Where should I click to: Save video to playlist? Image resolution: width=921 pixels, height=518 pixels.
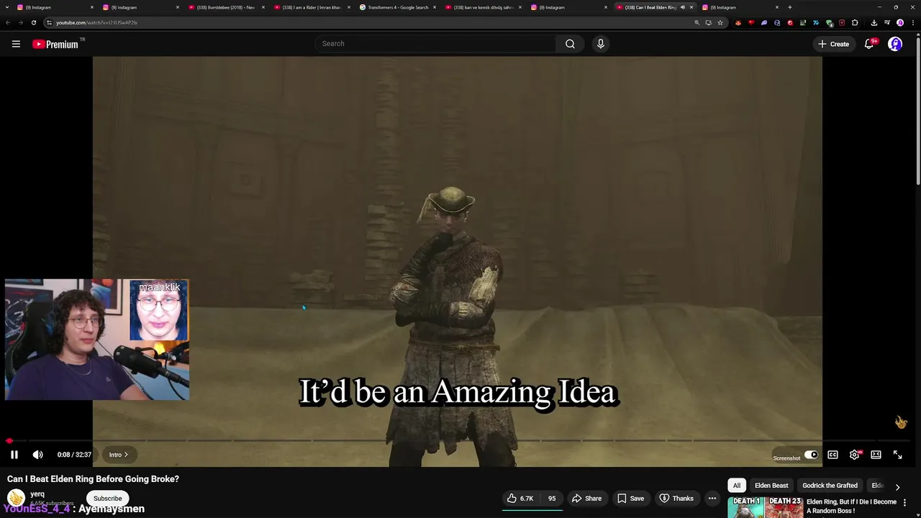click(x=630, y=499)
